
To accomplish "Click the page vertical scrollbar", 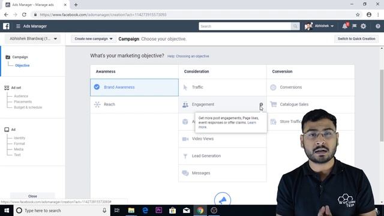I will [382, 106].
